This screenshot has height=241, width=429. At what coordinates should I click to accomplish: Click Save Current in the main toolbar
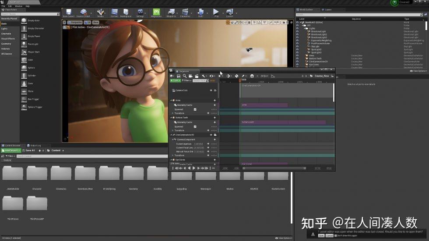tap(69, 13)
